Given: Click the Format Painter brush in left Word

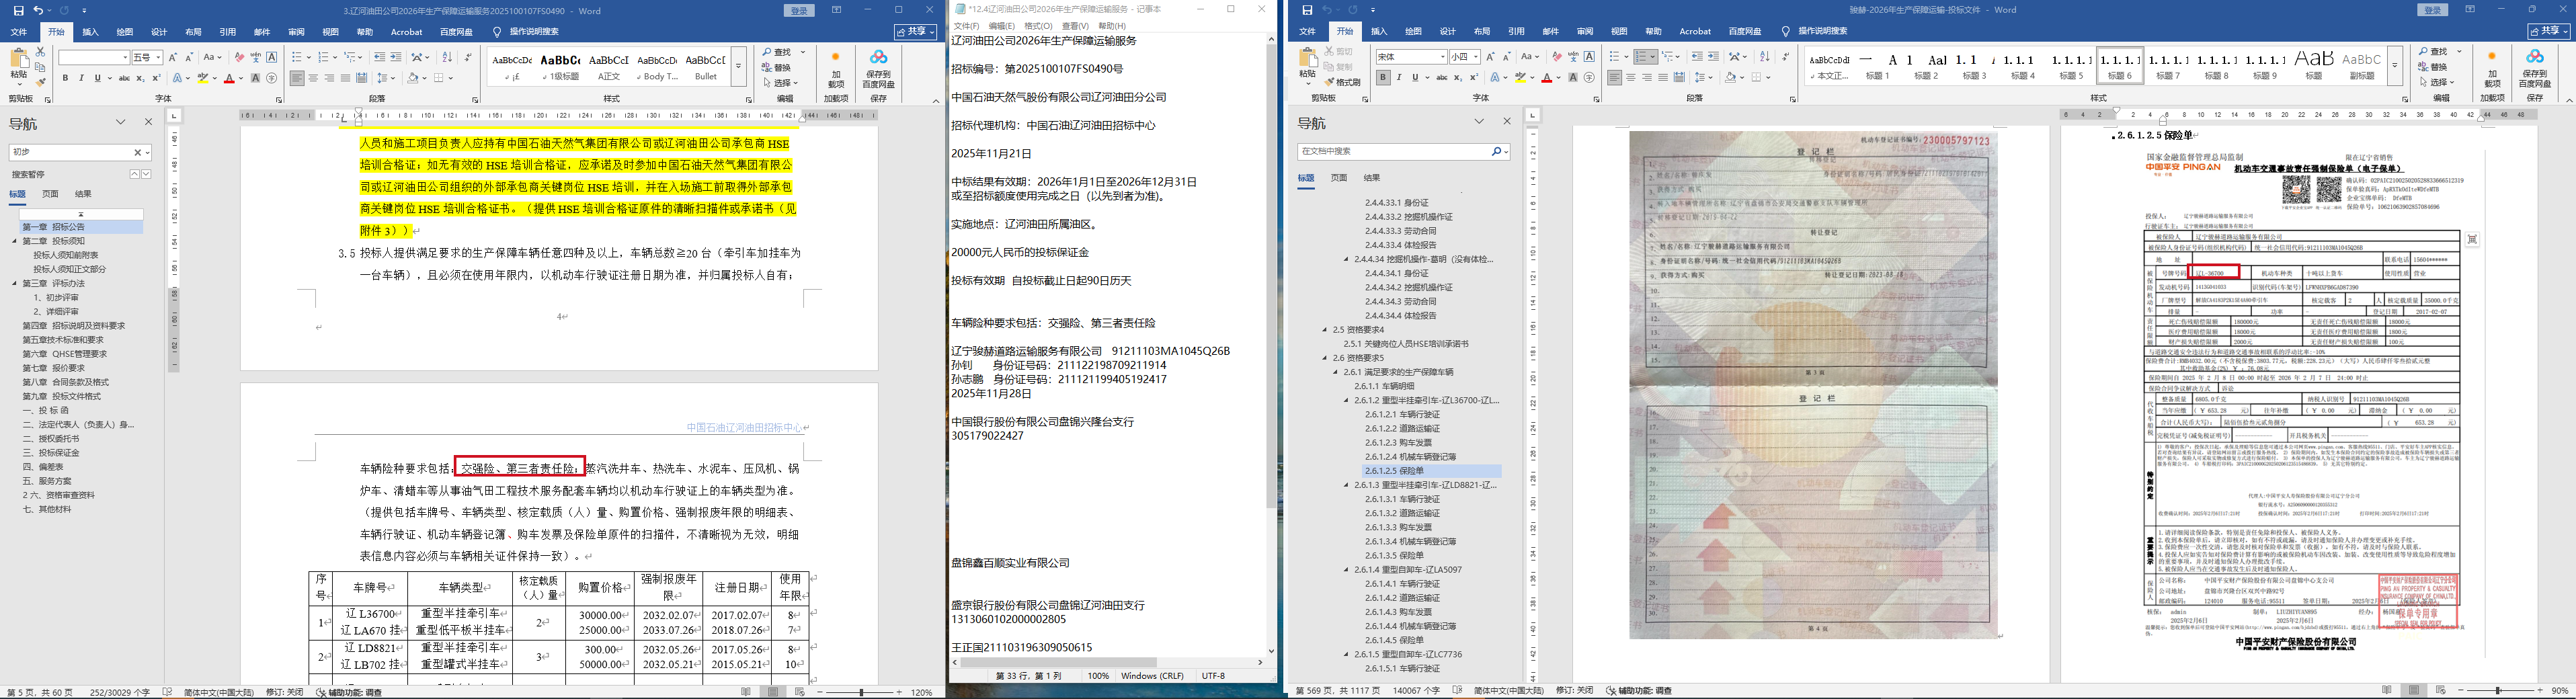Looking at the screenshot, I should [x=41, y=82].
